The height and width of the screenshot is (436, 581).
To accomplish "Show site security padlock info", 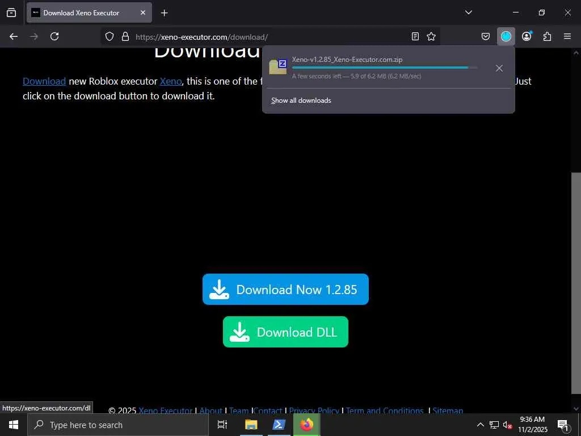I will [x=125, y=36].
